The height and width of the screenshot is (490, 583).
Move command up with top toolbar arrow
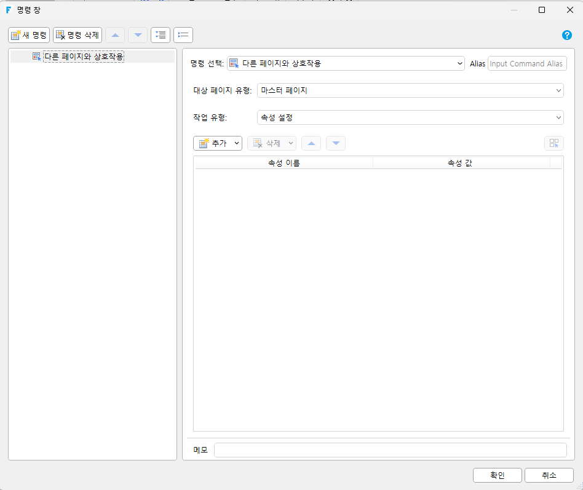115,35
